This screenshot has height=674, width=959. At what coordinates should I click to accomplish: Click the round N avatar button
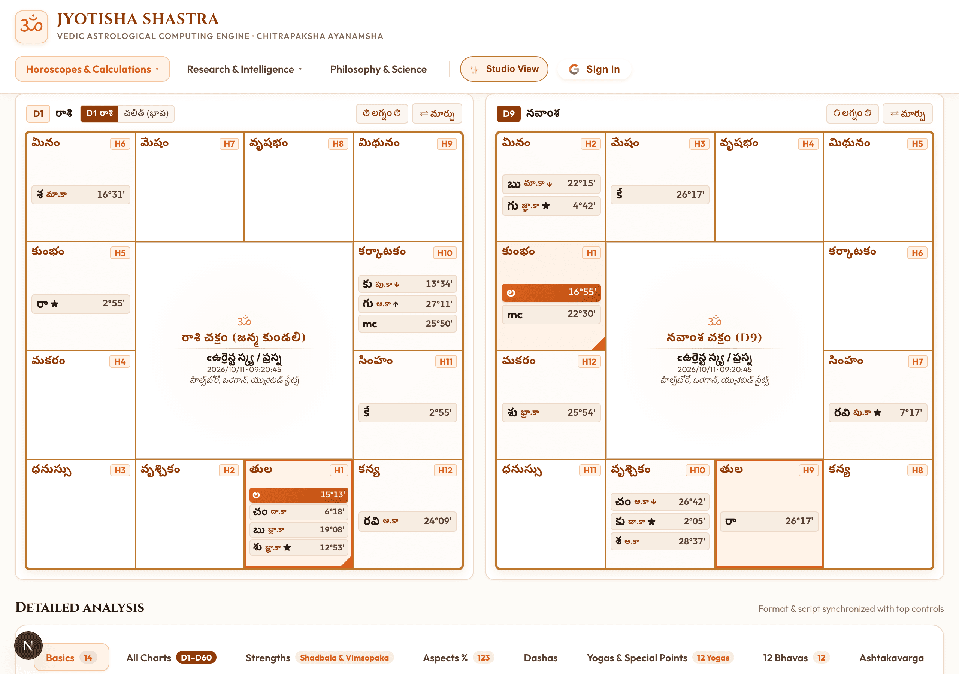(x=28, y=646)
